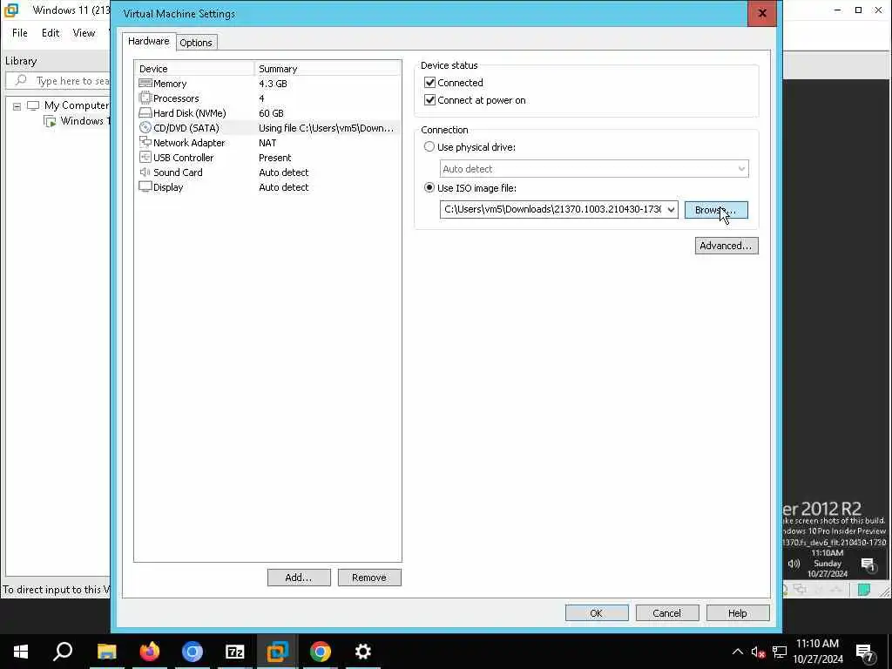Click the '4.3 GB' memory summary
This screenshot has height=669, width=892.
(x=273, y=84)
